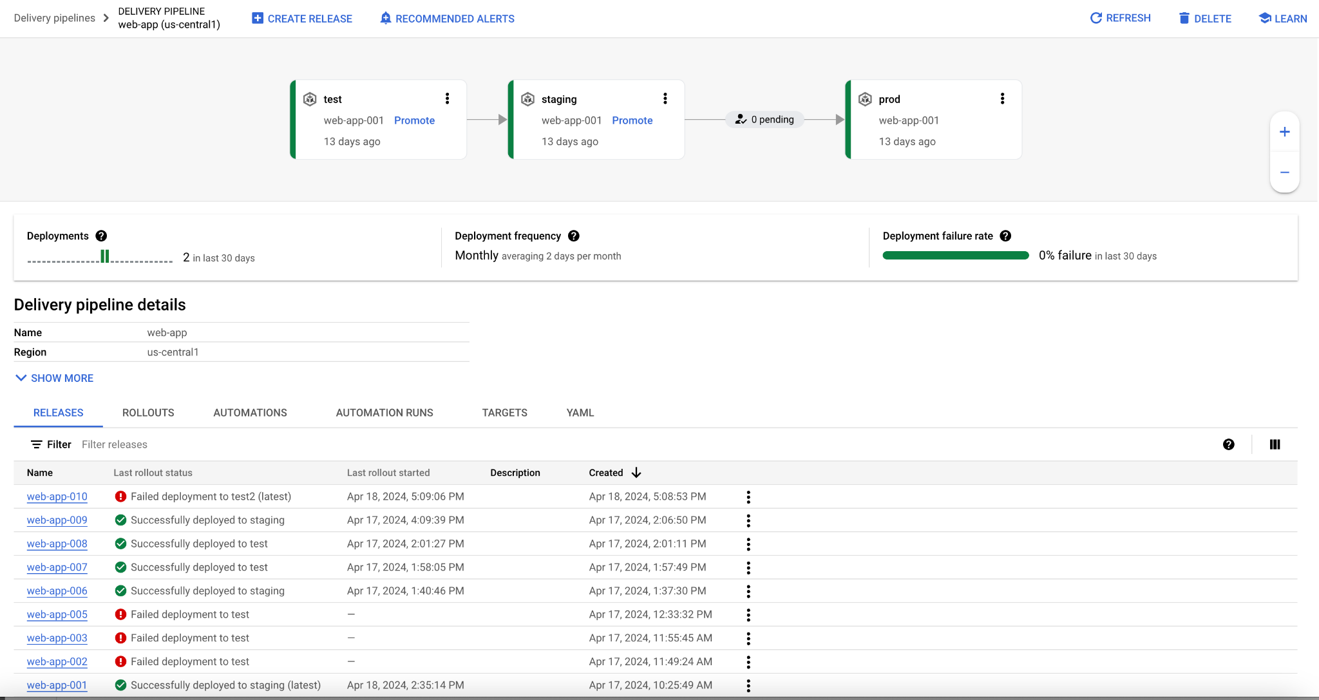
Task: Click the green deployment failure rate bar
Action: coord(955,256)
